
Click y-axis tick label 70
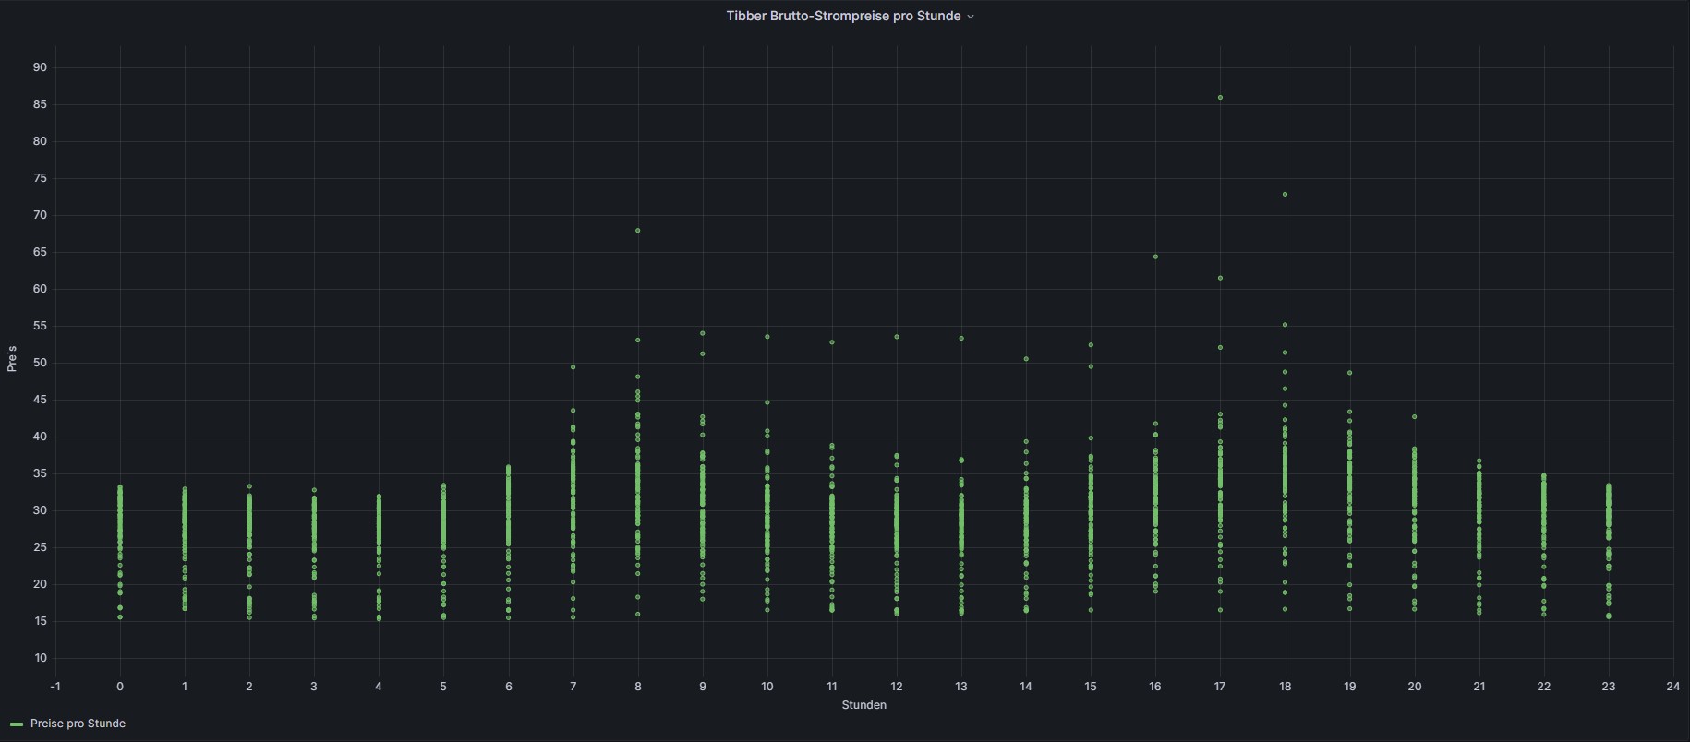(40, 215)
